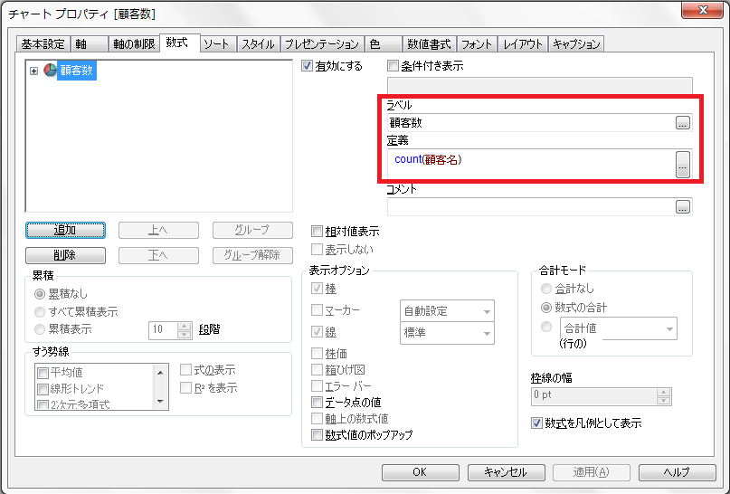Go to the 数値書式 tab
The width and height of the screenshot is (730, 494).
429,43
